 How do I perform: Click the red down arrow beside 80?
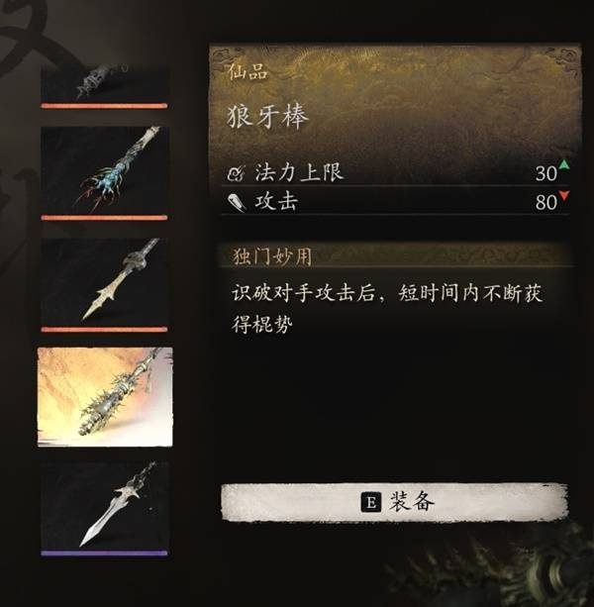point(564,195)
